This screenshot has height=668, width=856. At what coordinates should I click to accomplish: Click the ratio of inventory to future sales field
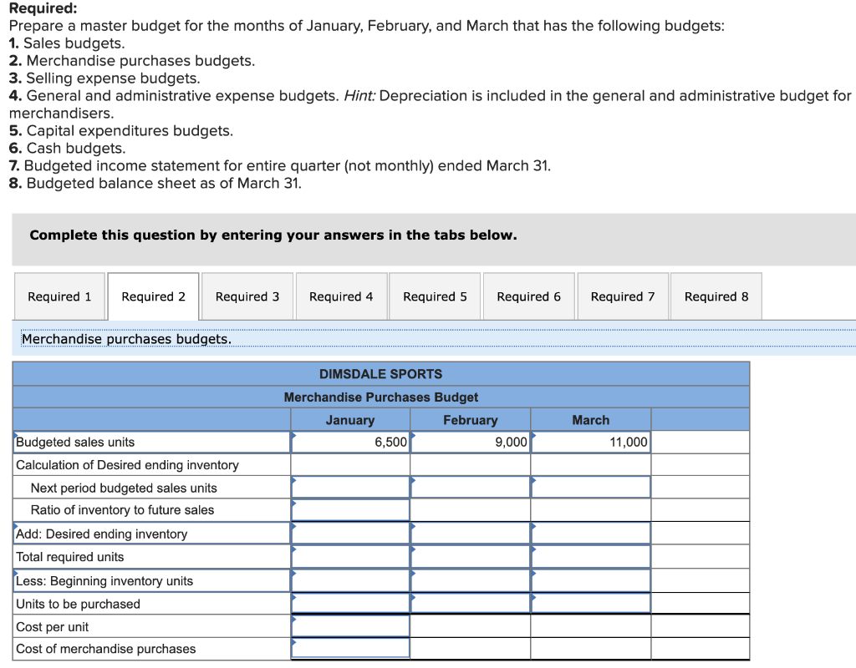point(350,509)
